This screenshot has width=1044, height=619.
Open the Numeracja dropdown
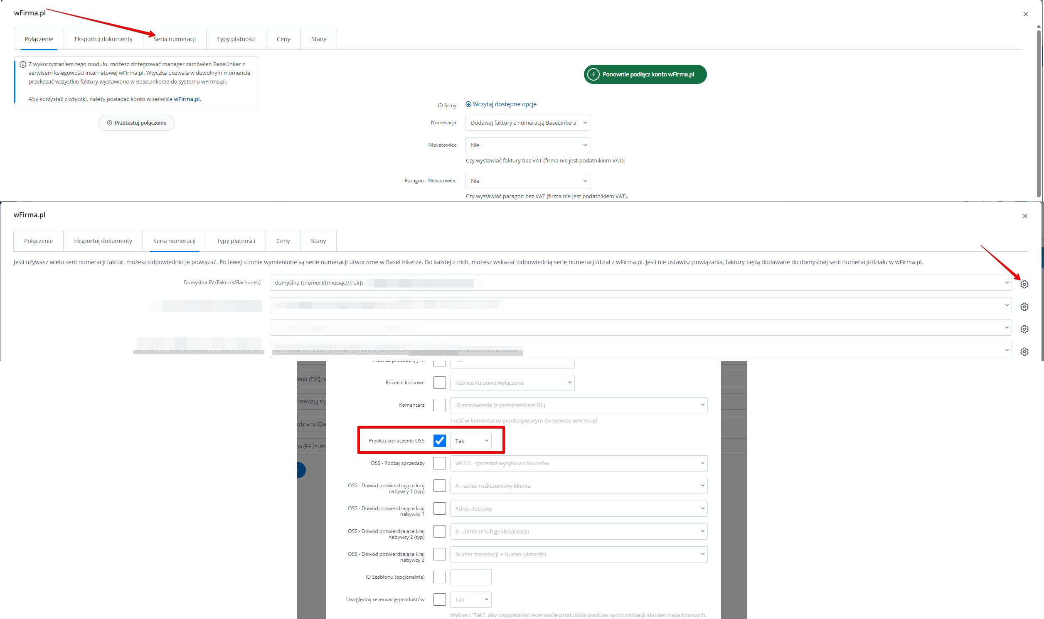[x=527, y=123]
